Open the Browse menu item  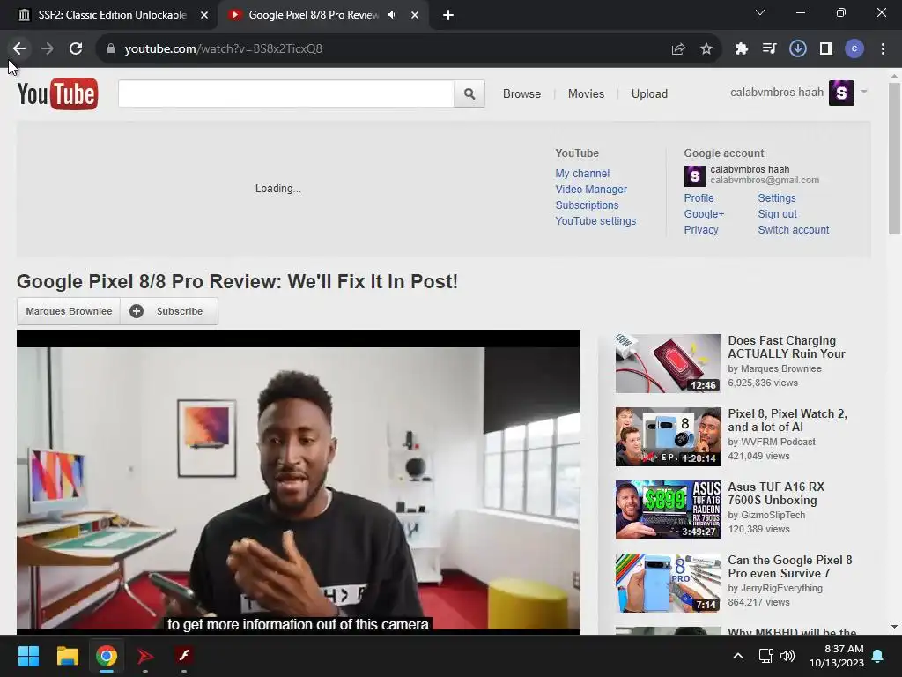pos(521,93)
